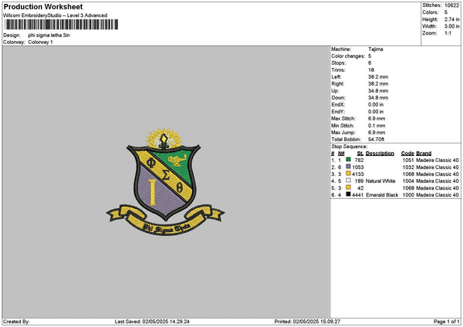Viewport: 463px width, 327px height.
Task: Click the 'Stops:' label
Action: point(339,63)
